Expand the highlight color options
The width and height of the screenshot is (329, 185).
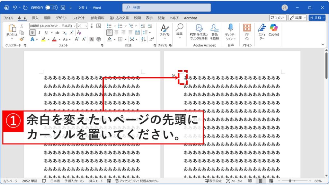point(48,39)
